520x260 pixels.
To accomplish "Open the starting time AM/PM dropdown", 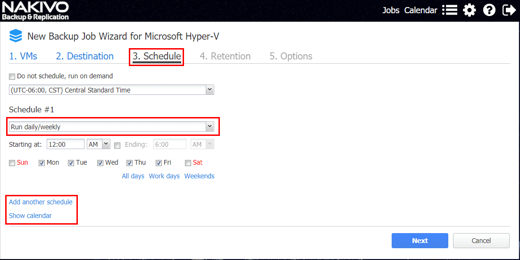I will [106, 144].
